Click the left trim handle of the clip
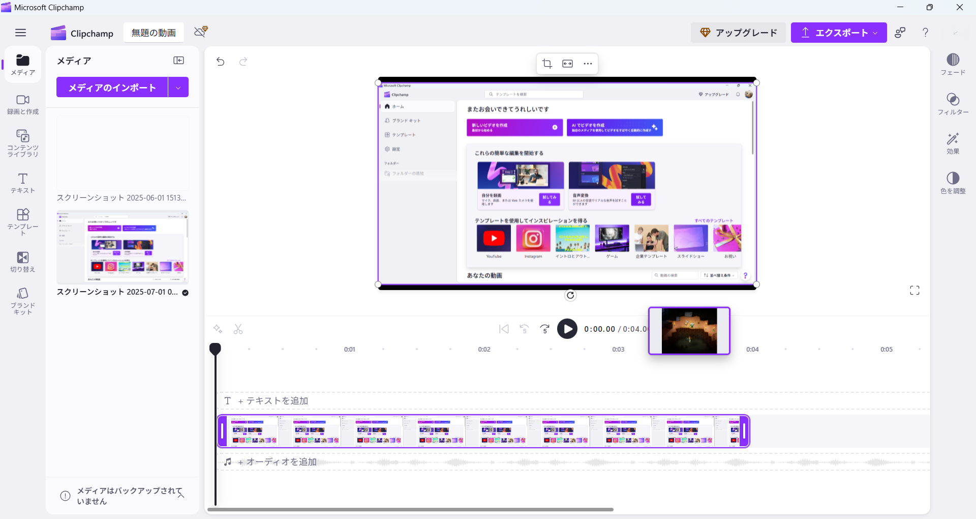 [222, 431]
